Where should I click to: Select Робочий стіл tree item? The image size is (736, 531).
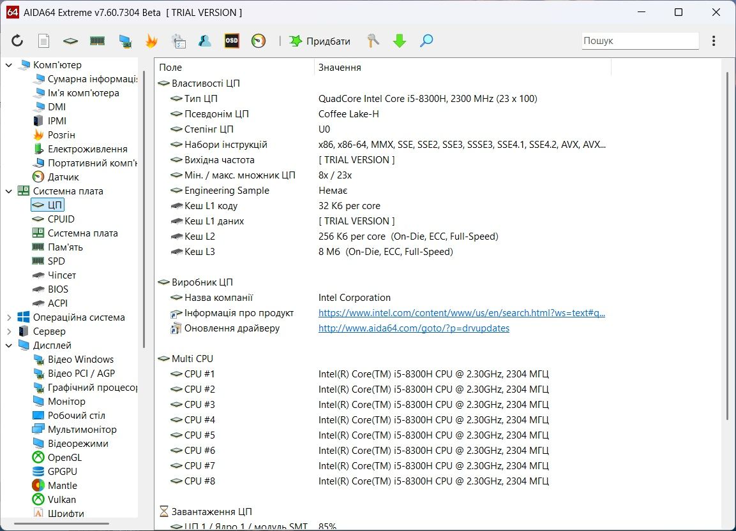click(69, 416)
